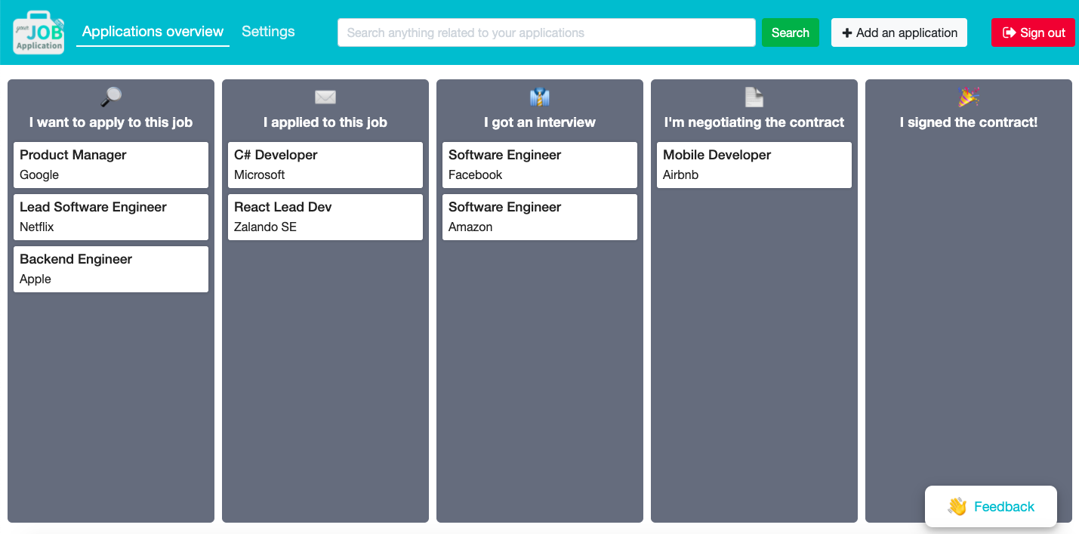Viewport: 1079px width, 534px height.
Task: Click the document icon on the negotiating column
Action: click(x=754, y=97)
